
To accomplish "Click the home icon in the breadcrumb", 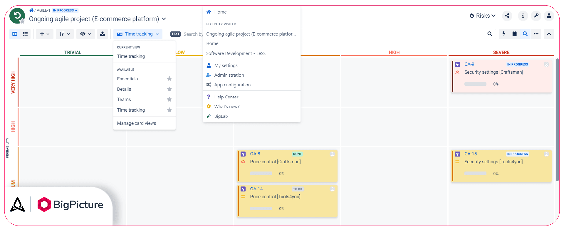I will pyautogui.click(x=31, y=10).
